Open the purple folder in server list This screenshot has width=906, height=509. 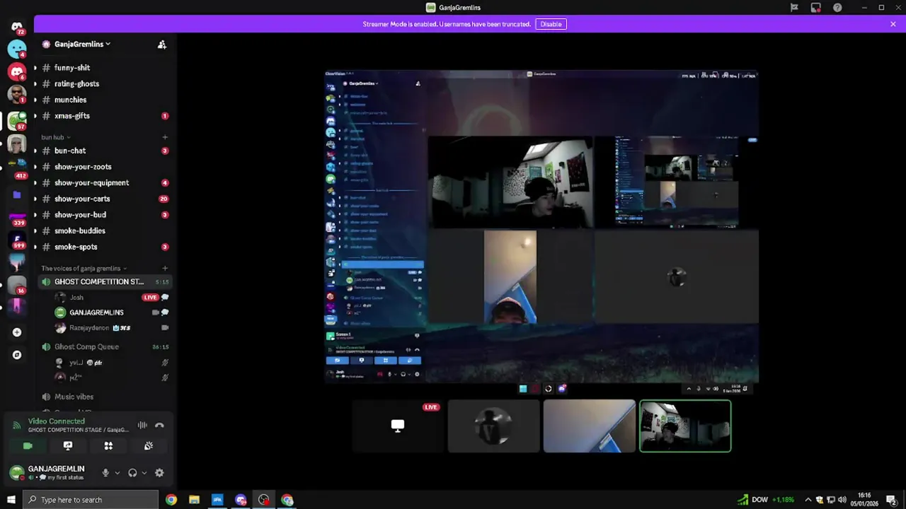click(x=17, y=194)
